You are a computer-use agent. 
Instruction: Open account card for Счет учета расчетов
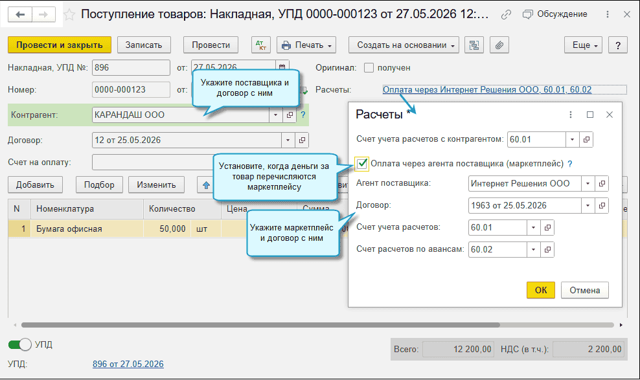[x=548, y=227]
